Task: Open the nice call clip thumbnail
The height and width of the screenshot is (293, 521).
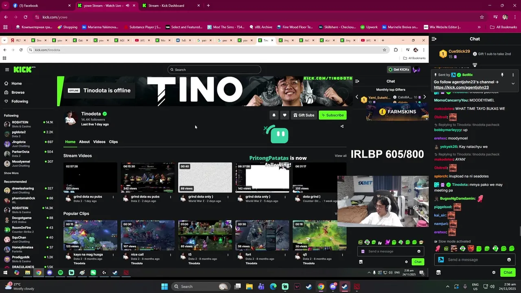Action: pyautogui.click(x=148, y=235)
